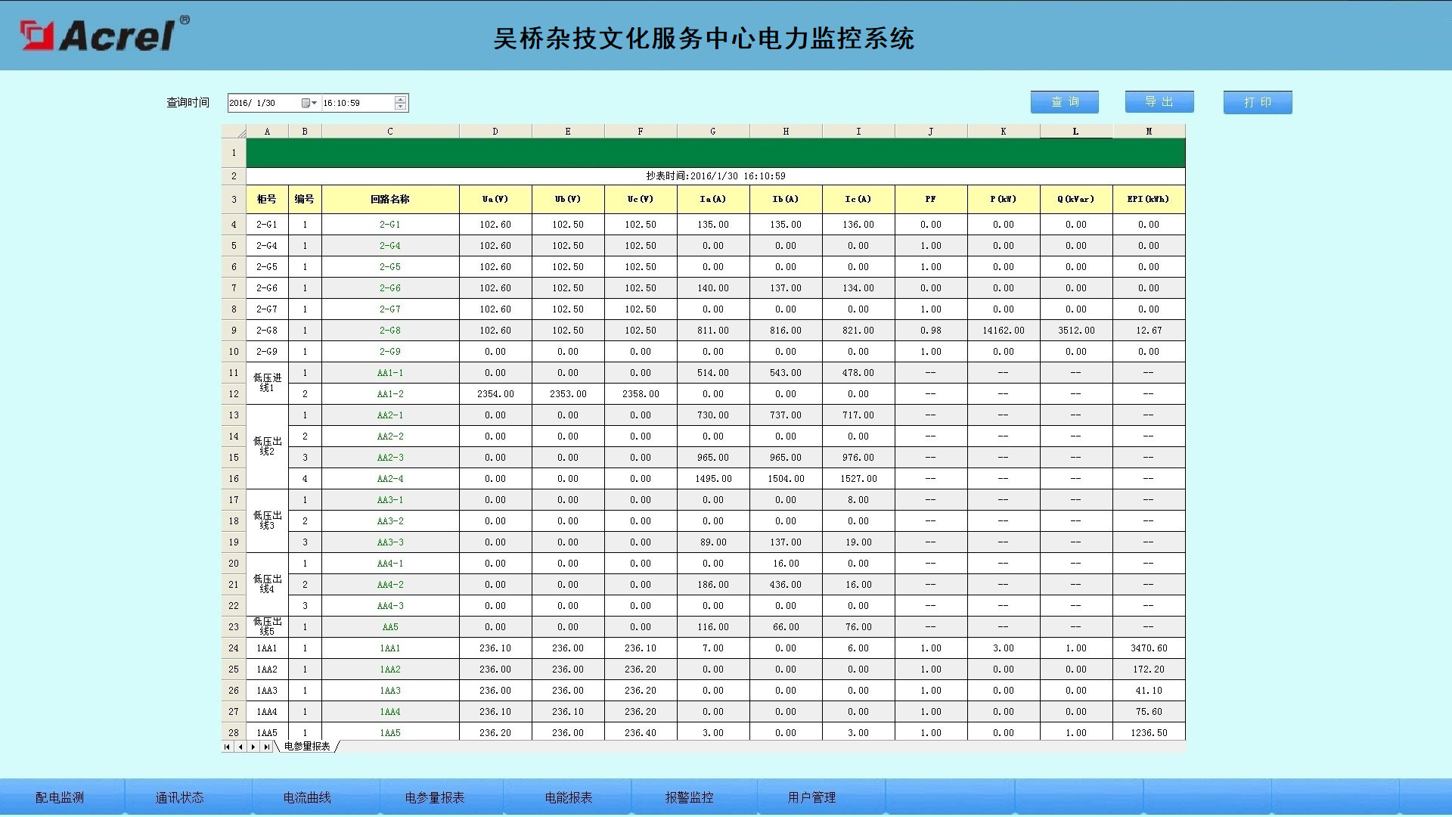This screenshot has height=817, width=1452.
Task: Select column L header
Action: (x=1075, y=132)
